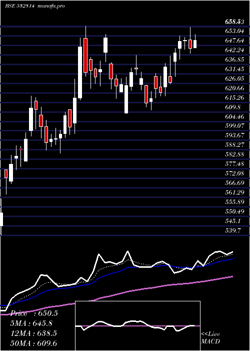Click the 572.08 price axis label
The image size is (250, 351).
tap(234, 173)
